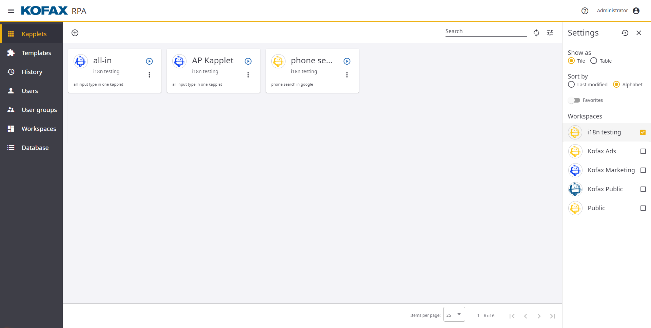
Task: Click the refresh icon beside Search
Action: [x=536, y=33]
